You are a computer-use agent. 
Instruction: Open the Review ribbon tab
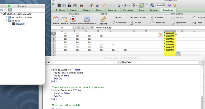pyautogui.click(x=153, y=10)
